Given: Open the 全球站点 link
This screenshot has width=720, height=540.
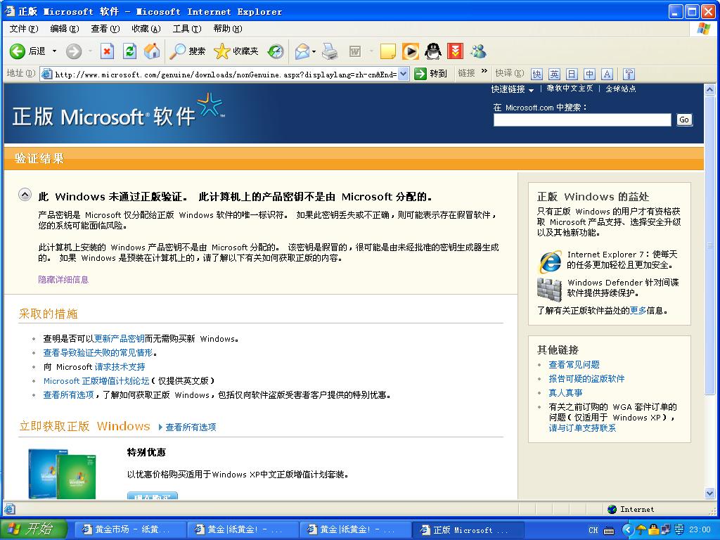Looking at the screenshot, I should click(x=621, y=89).
